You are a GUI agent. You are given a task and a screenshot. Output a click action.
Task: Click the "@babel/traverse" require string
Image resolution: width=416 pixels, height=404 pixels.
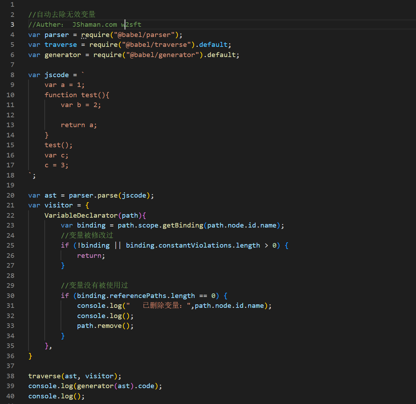tap(158, 45)
